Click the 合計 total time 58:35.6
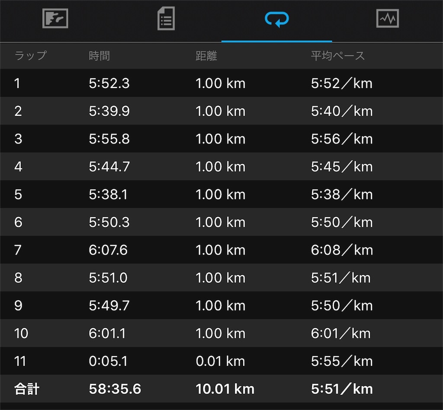Image resolution: width=443 pixels, height=410 pixels. (115, 389)
